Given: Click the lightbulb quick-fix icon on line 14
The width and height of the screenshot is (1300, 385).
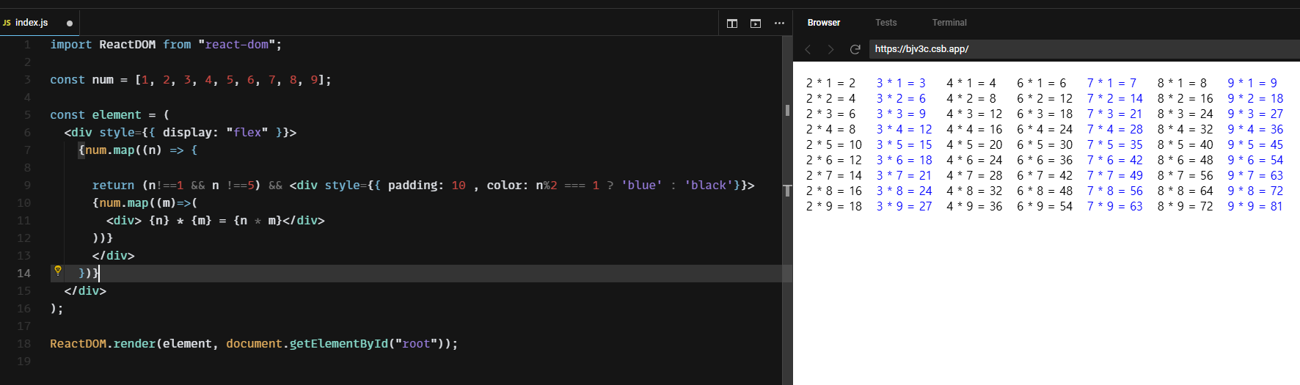Looking at the screenshot, I should [x=58, y=271].
